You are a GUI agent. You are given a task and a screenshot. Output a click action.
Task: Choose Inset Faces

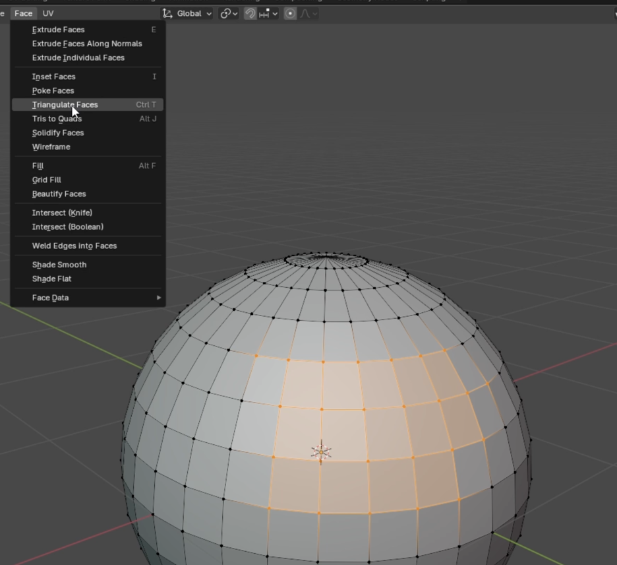tap(88, 77)
